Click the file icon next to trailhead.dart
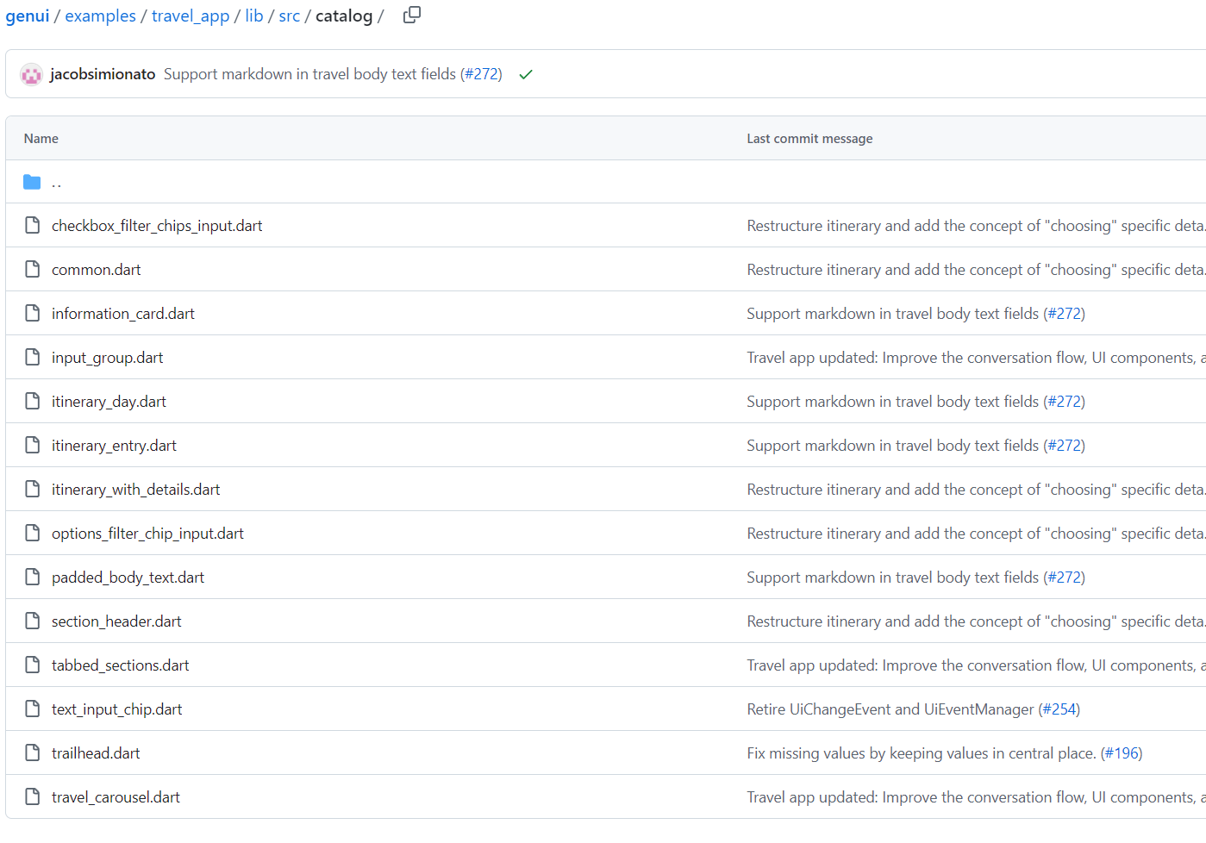 point(32,753)
